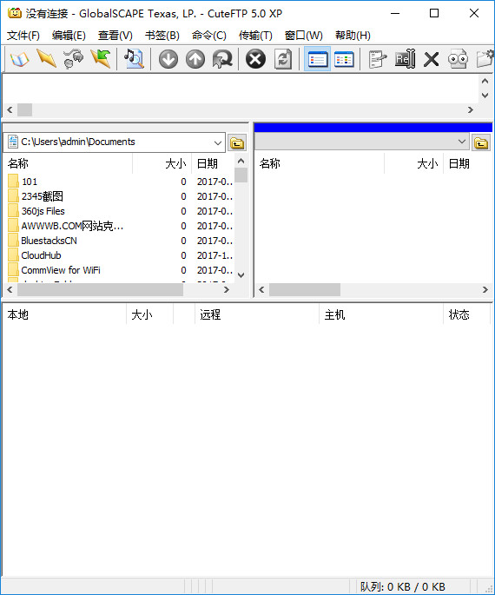Click the log pane horizontal scroll left arrow
This screenshot has height=595, width=495.
[x=10, y=110]
